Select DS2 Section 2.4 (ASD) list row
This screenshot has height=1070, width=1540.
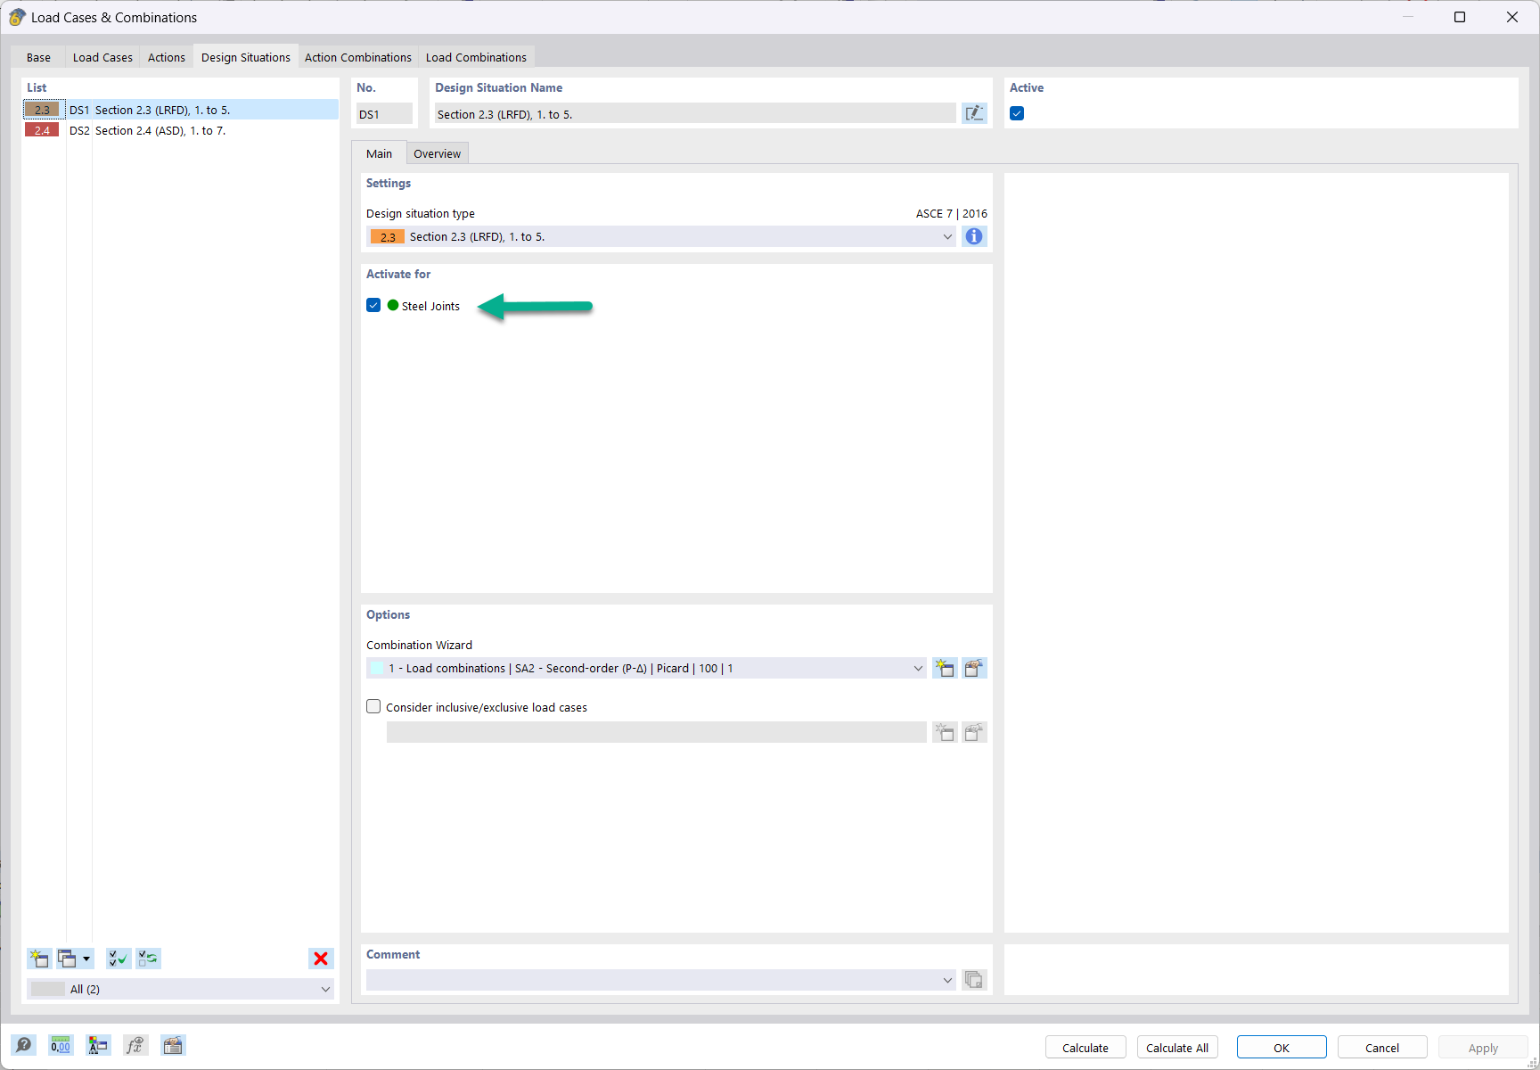point(181,130)
